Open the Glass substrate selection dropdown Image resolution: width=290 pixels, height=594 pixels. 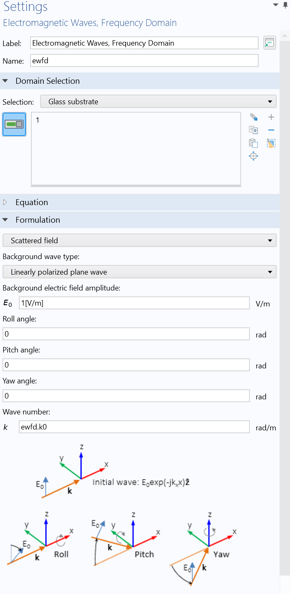(158, 102)
